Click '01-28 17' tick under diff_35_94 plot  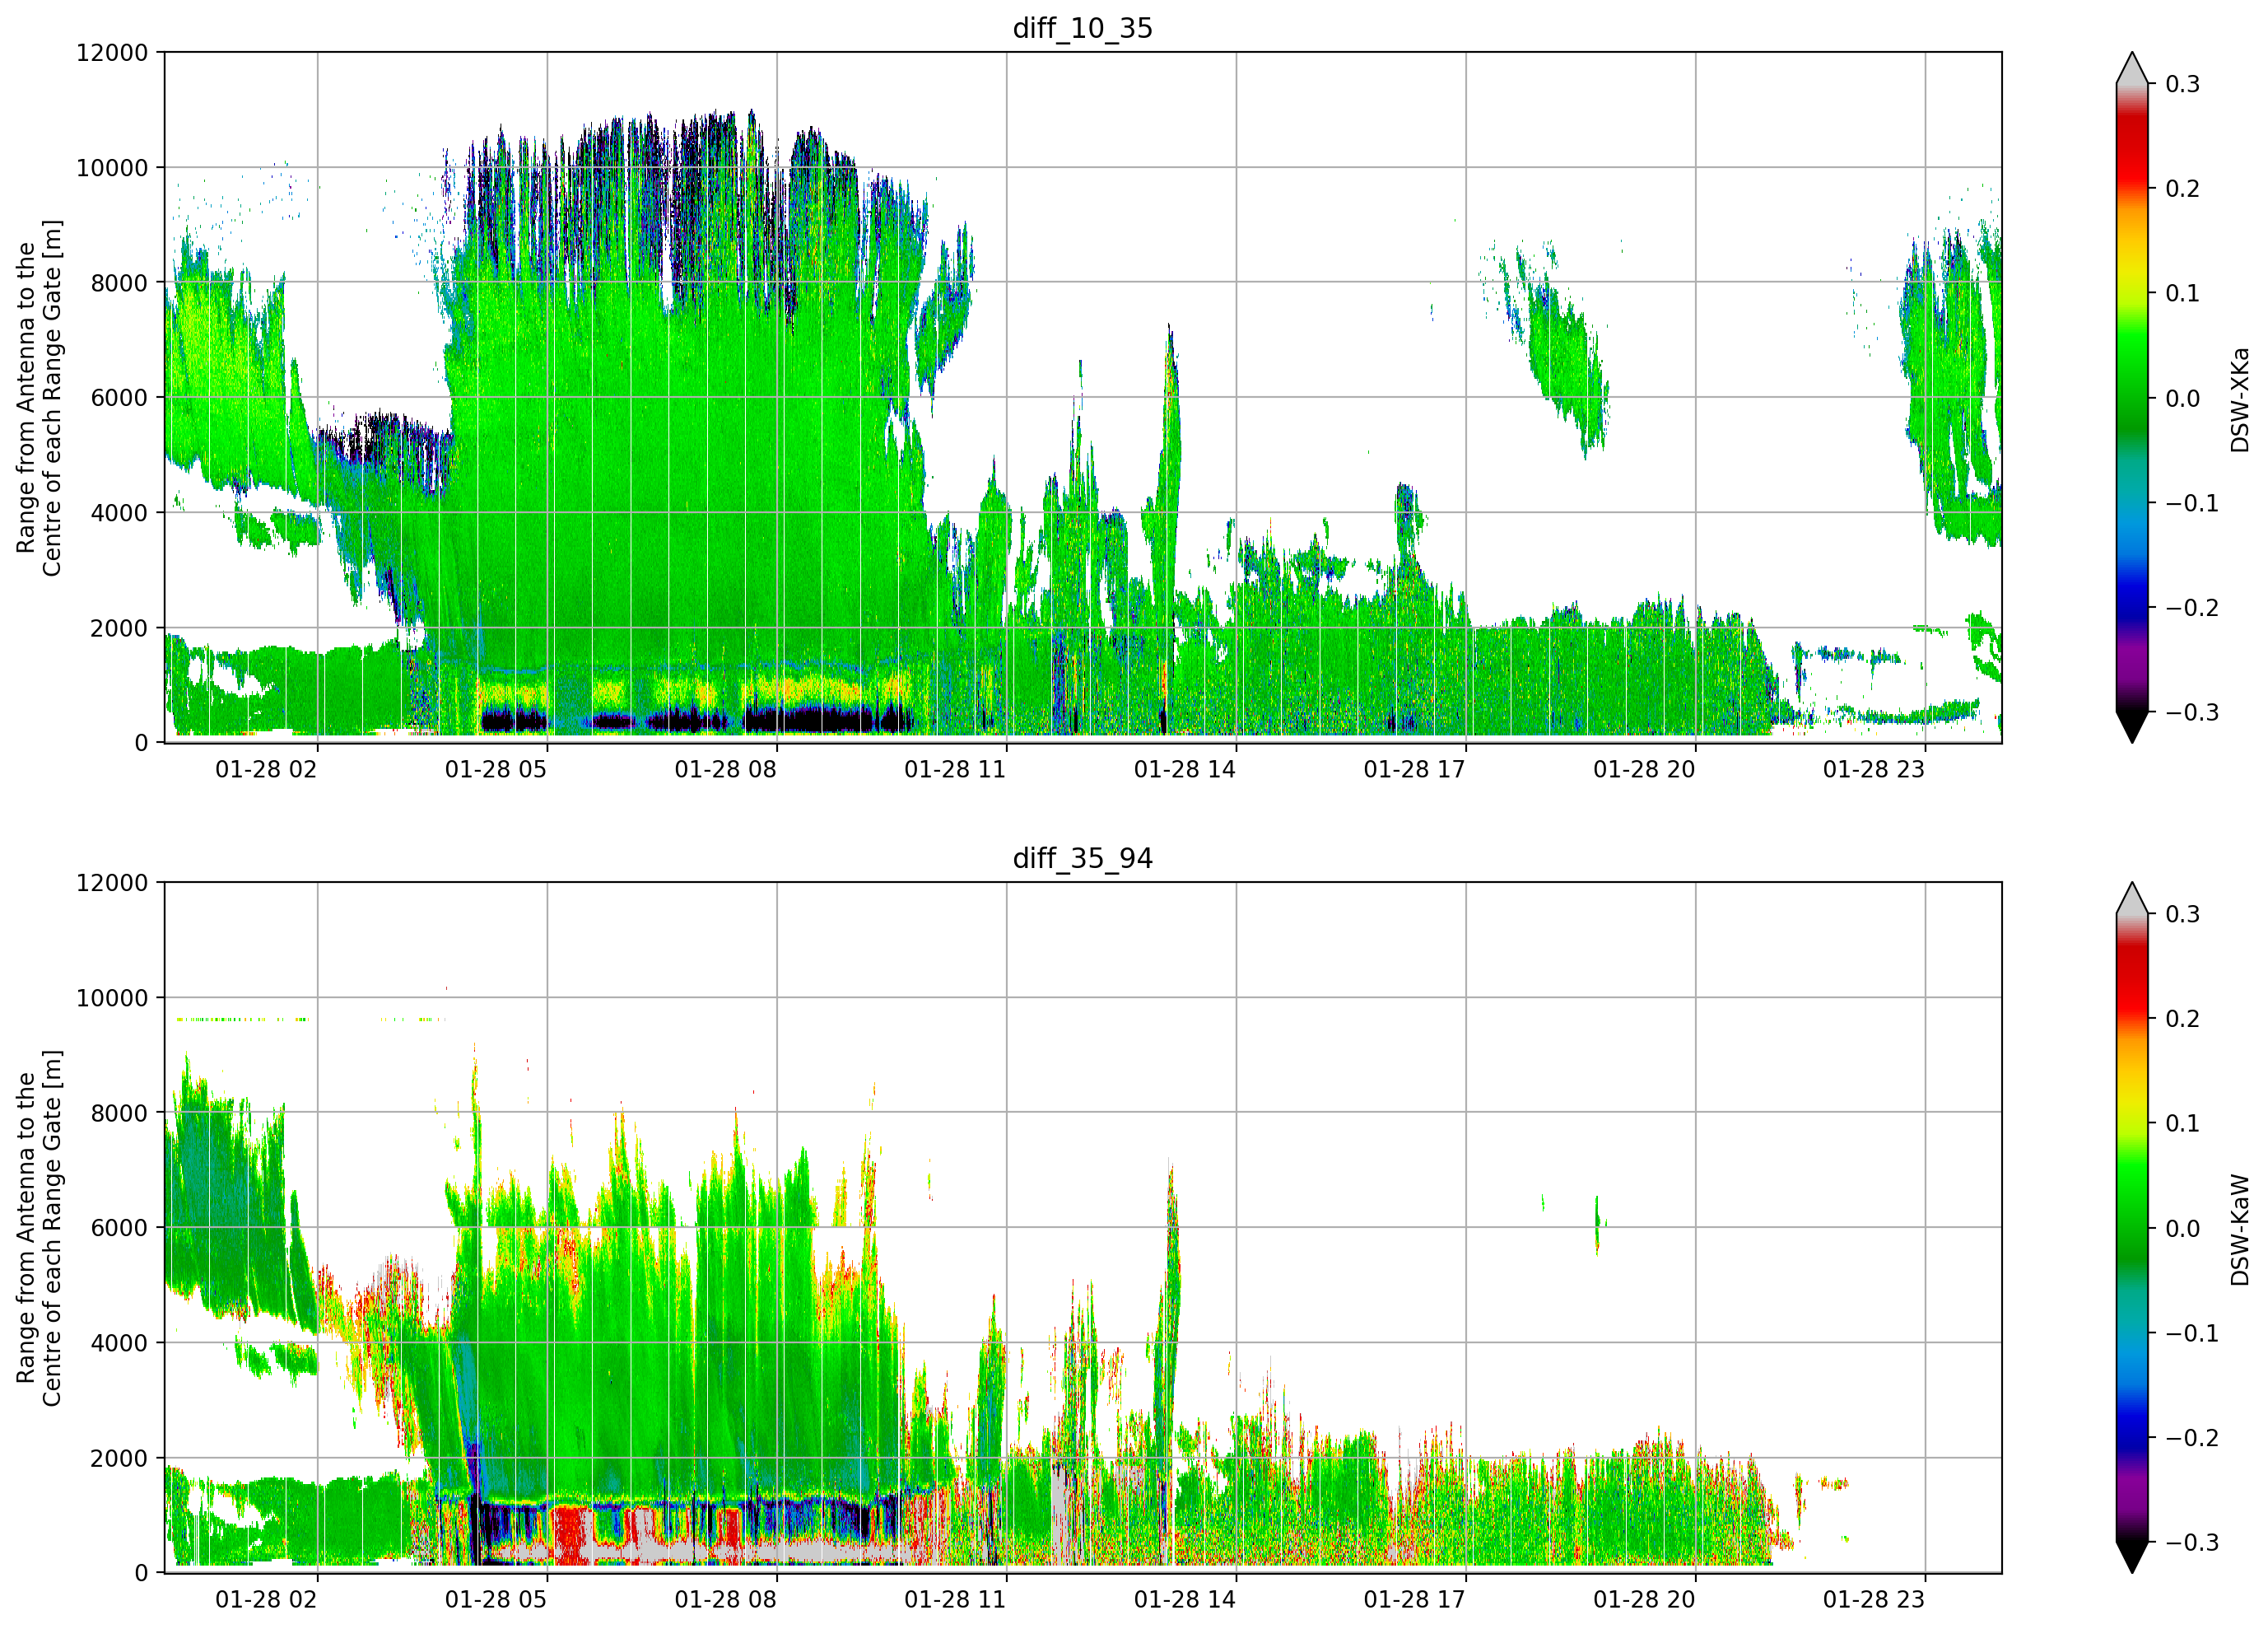point(1414,1600)
